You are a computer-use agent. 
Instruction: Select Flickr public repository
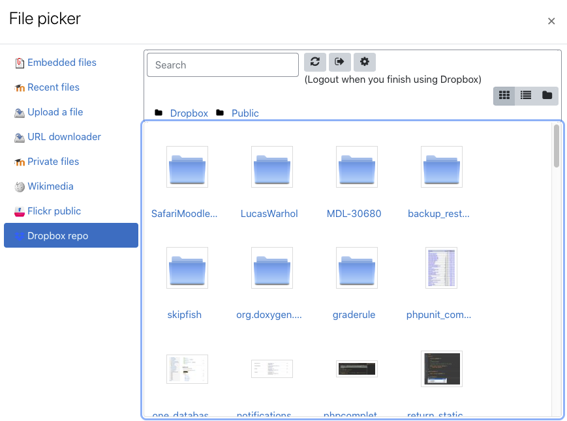click(x=54, y=211)
